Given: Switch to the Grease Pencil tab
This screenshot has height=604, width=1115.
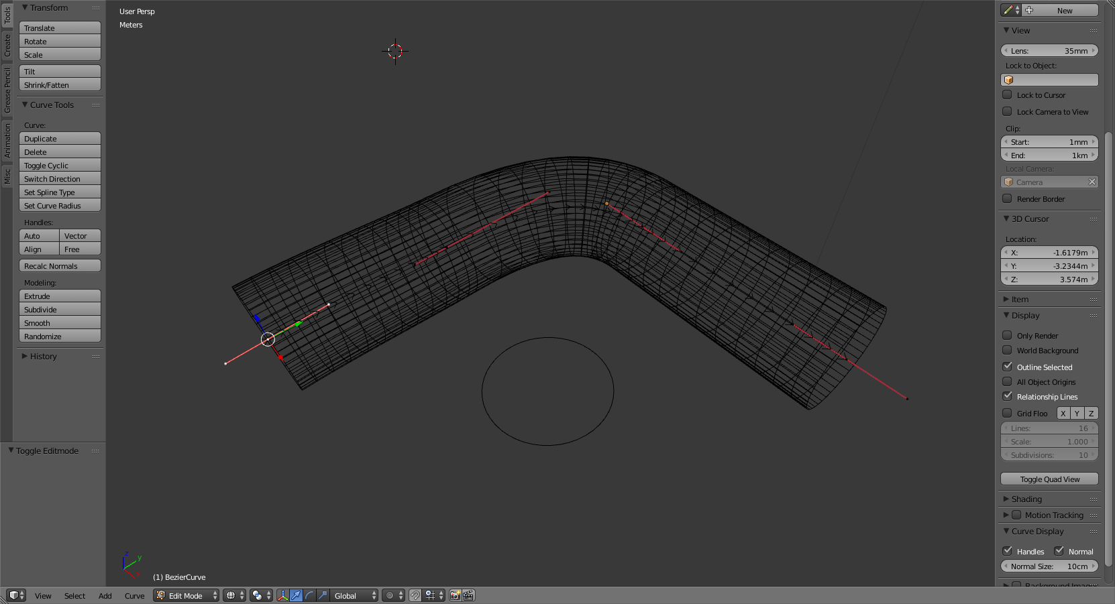Looking at the screenshot, I should pos(7,89).
